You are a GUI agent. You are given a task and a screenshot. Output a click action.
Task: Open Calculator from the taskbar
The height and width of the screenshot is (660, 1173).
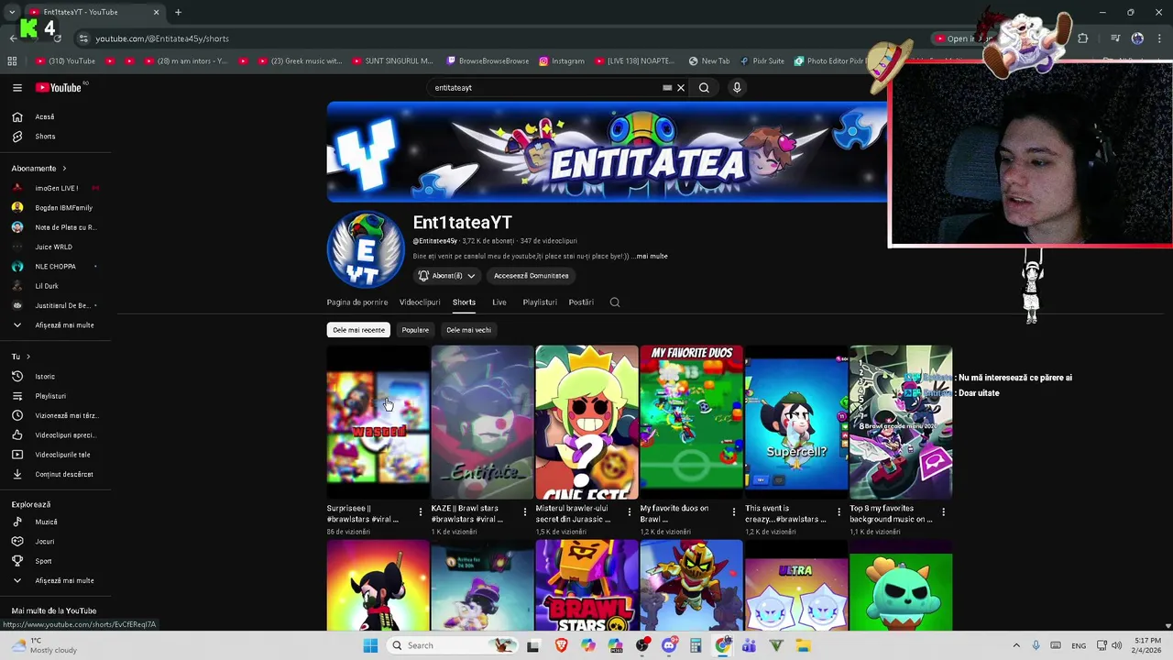696,645
